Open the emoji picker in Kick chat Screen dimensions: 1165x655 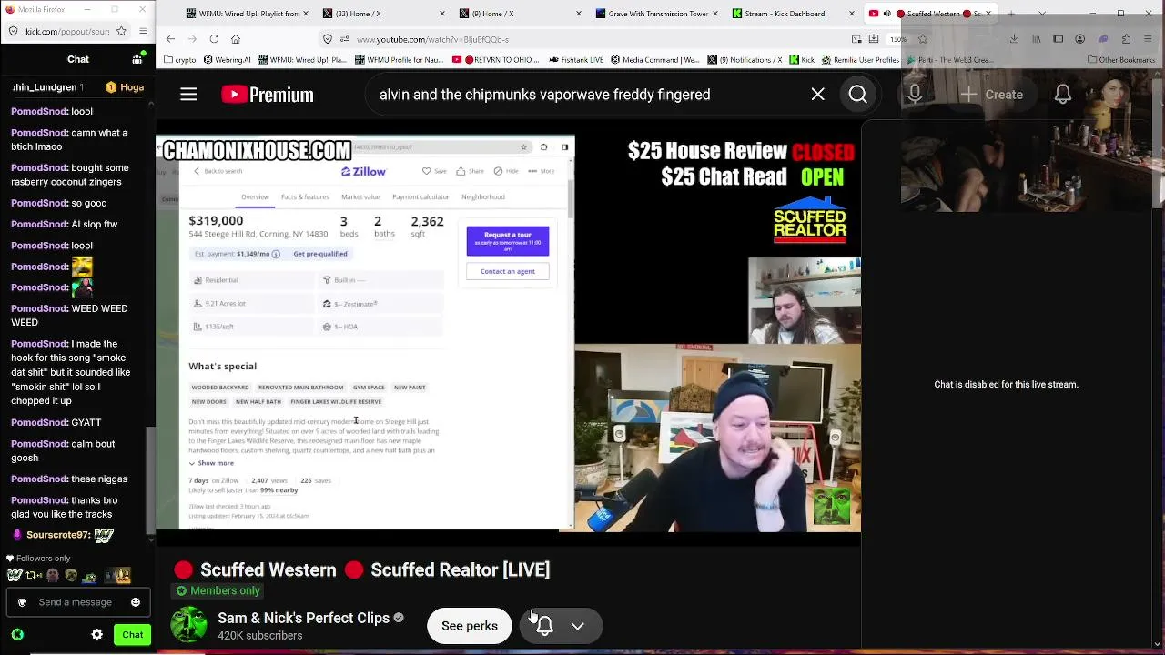136,602
